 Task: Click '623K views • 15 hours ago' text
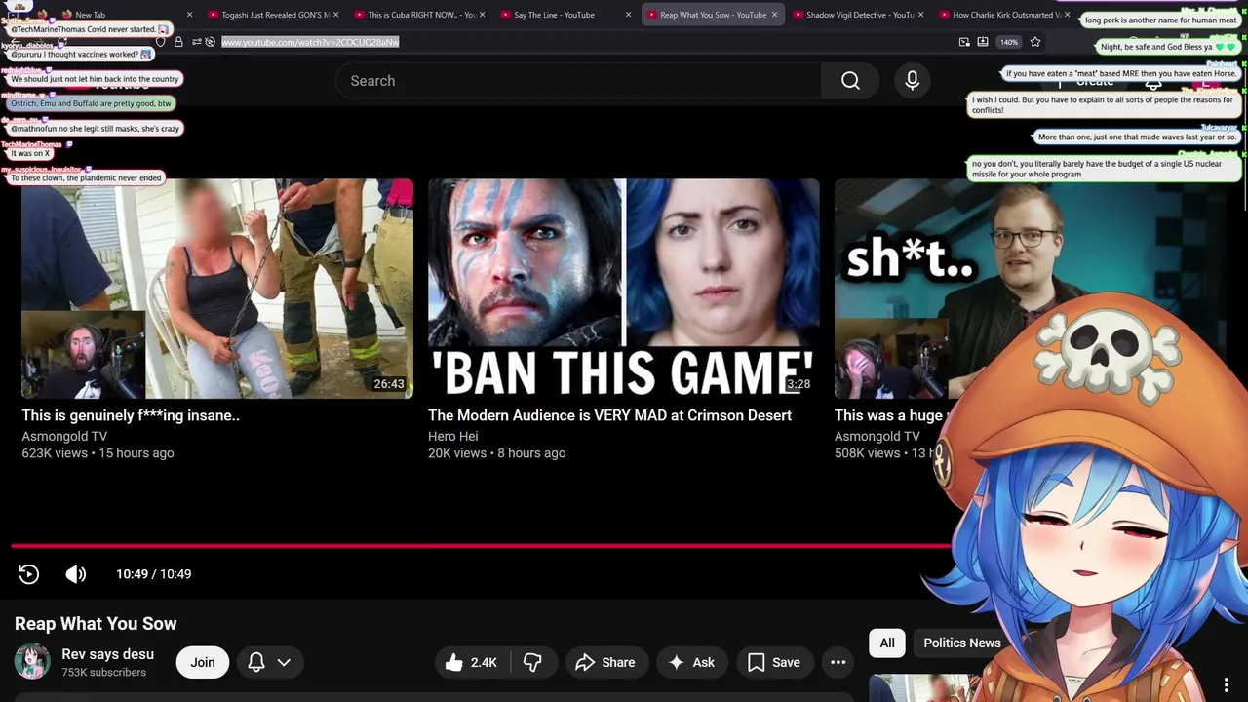(97, 453)
